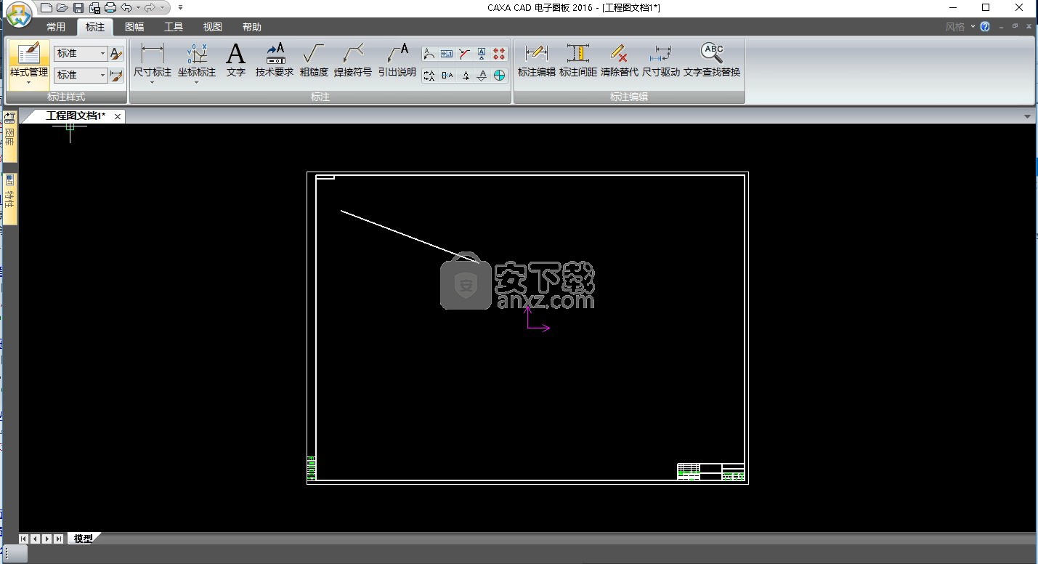Open the document tab list arrow at right
1038x564 pixels.
click(x=1028, y=116)
